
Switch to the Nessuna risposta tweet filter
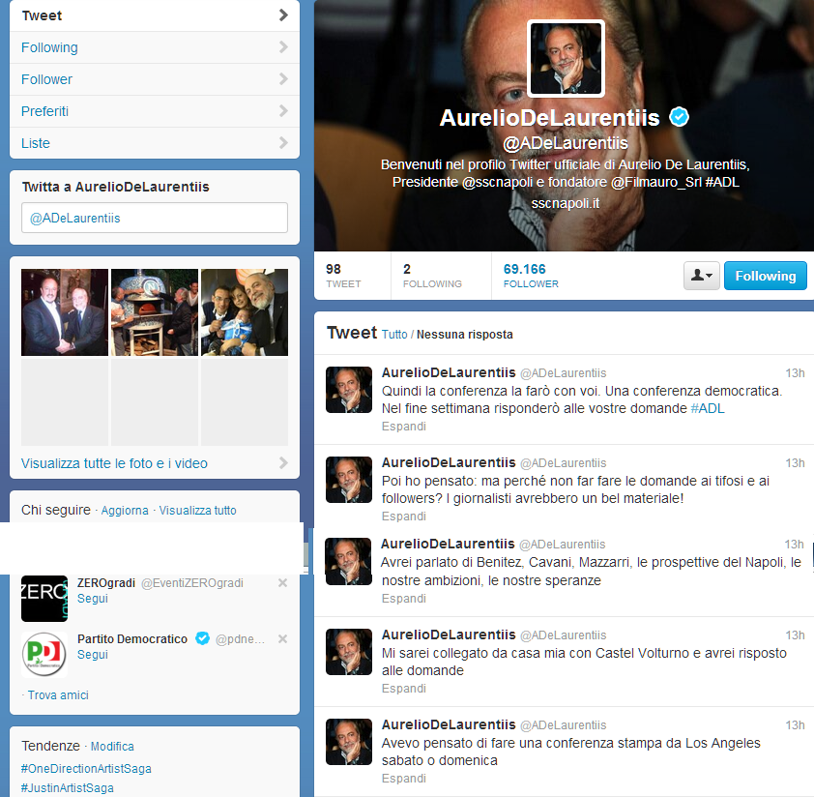[x=464, y=335]
